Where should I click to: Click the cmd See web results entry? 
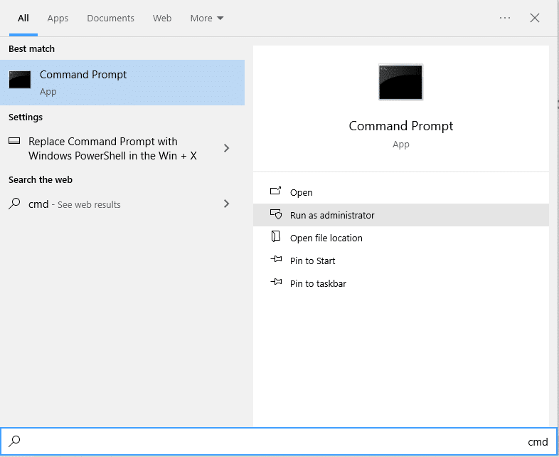(75, 204)
